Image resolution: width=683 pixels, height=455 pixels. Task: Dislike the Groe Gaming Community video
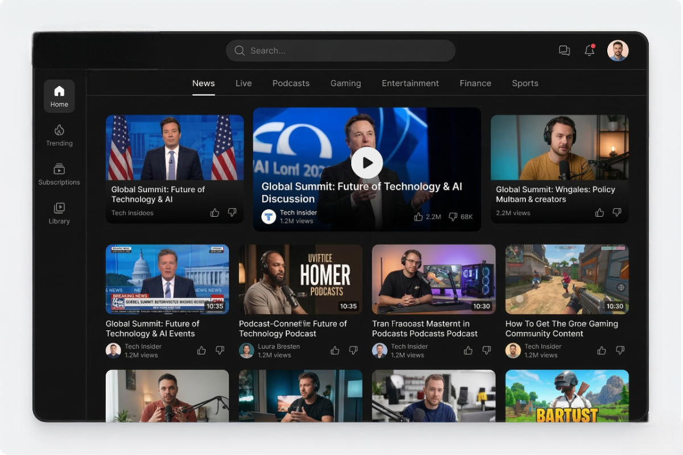(x=620, y=350)
